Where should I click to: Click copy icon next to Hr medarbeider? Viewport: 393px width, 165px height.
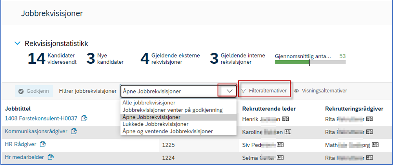51,157
